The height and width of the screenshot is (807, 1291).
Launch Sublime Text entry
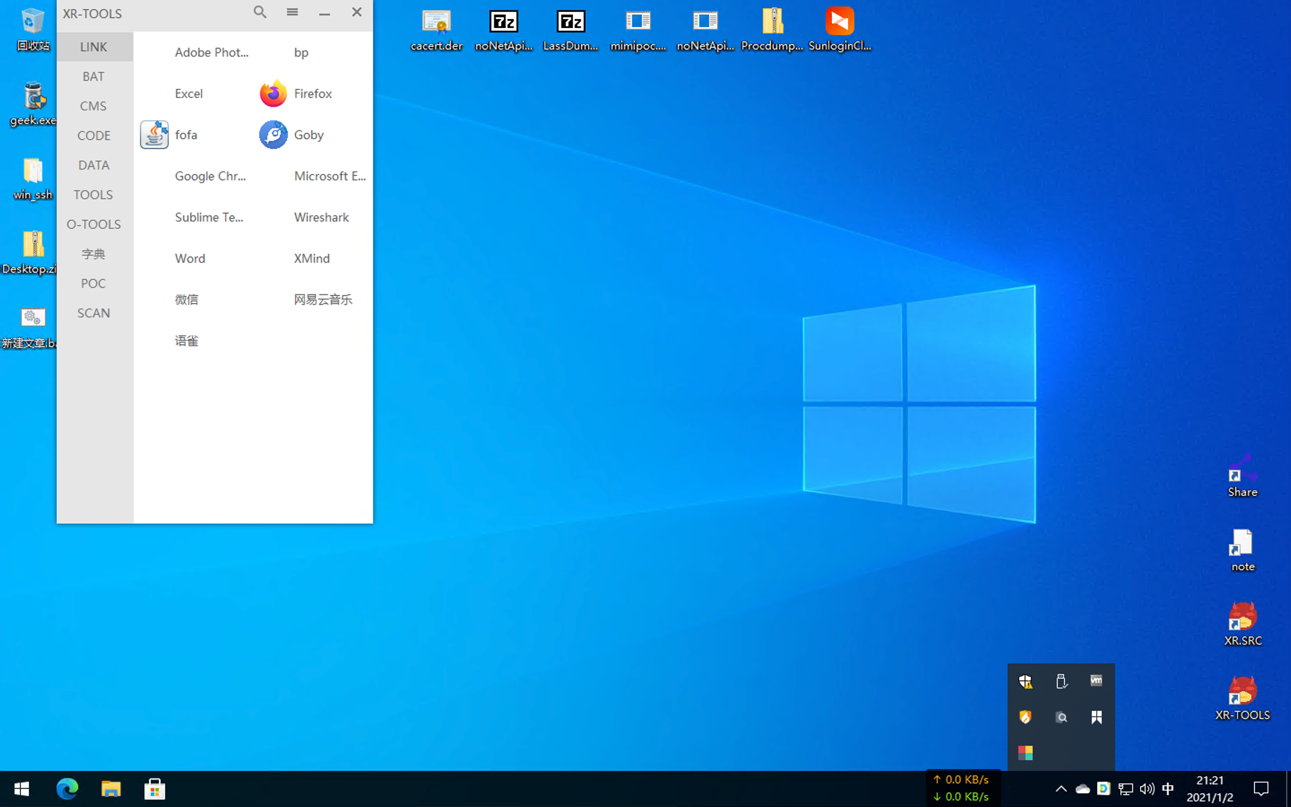coord(208,217)
